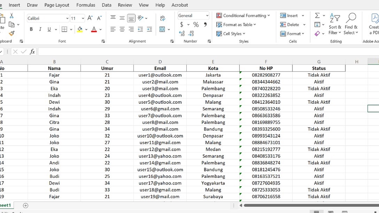This screenshot has height=213, width=379.
Task: Click the AutoSum sigma icon
Action: coord(317,16)
